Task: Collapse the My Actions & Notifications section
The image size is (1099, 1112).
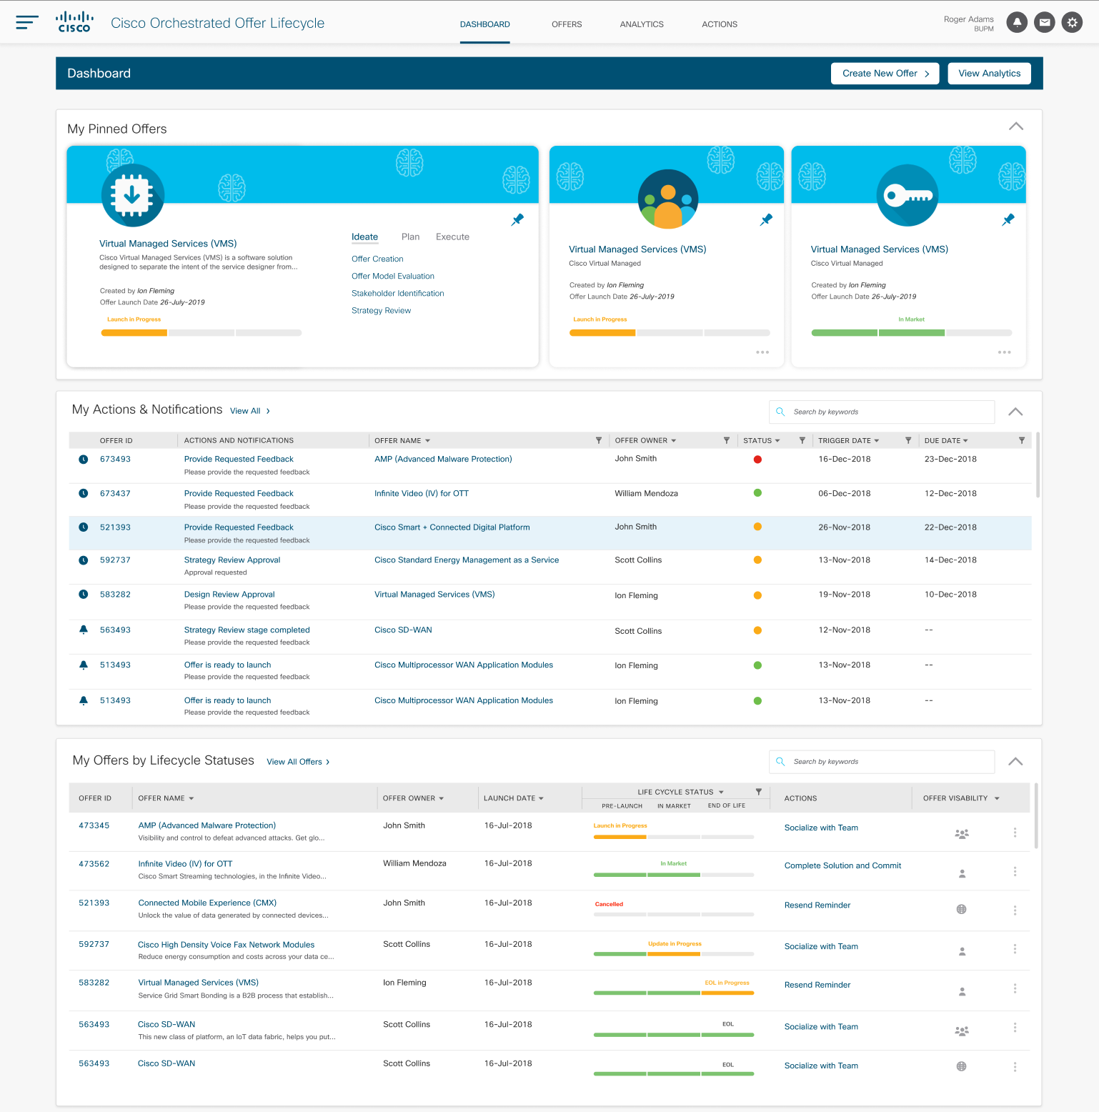Action: tap(1015, 412)
